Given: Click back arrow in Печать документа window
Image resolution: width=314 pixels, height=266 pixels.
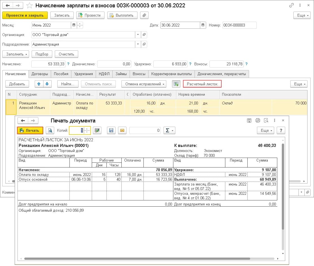Looking at the screenshot, I should (23, 120).
